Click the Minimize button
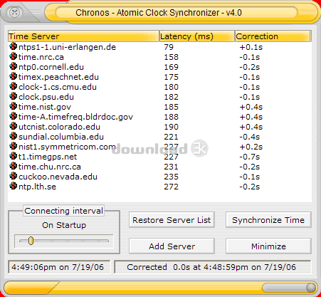Screen dimensions: 321x297 pyautogui.click(x=268, y=246)
